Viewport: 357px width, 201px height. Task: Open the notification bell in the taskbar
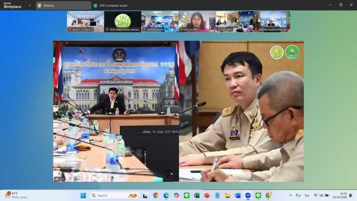tap(350, 195)
